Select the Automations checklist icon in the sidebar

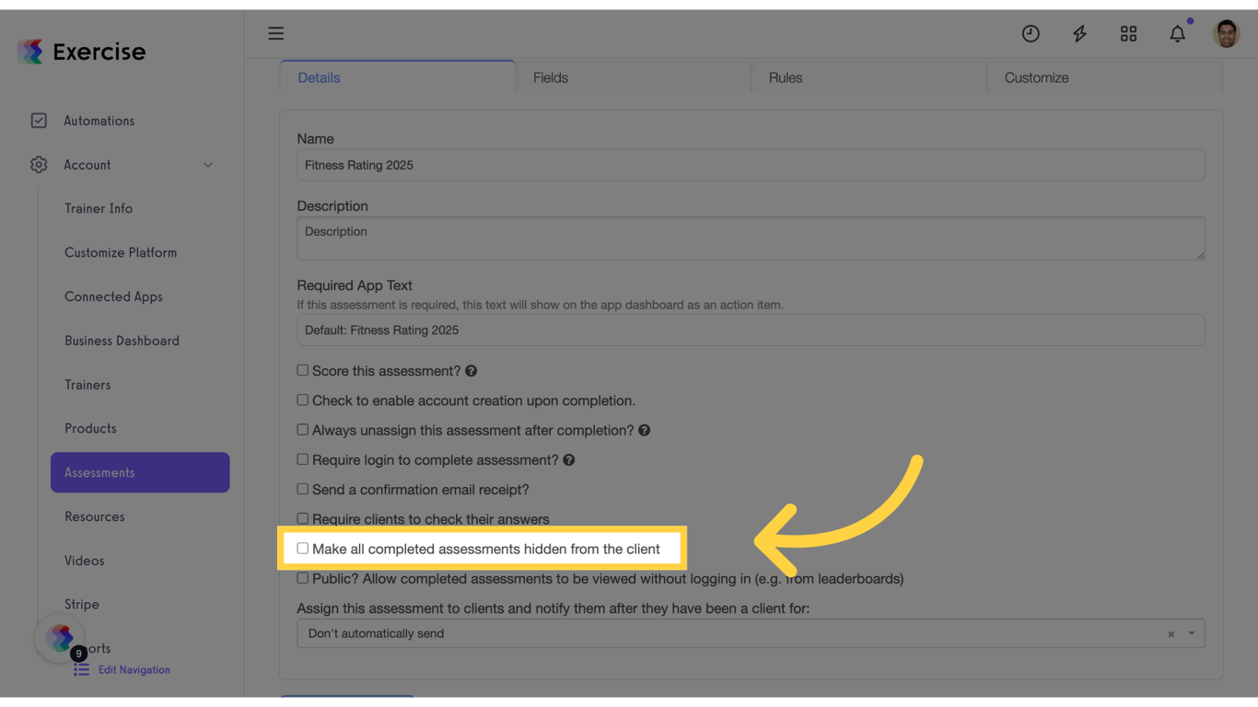coord(39,120)
